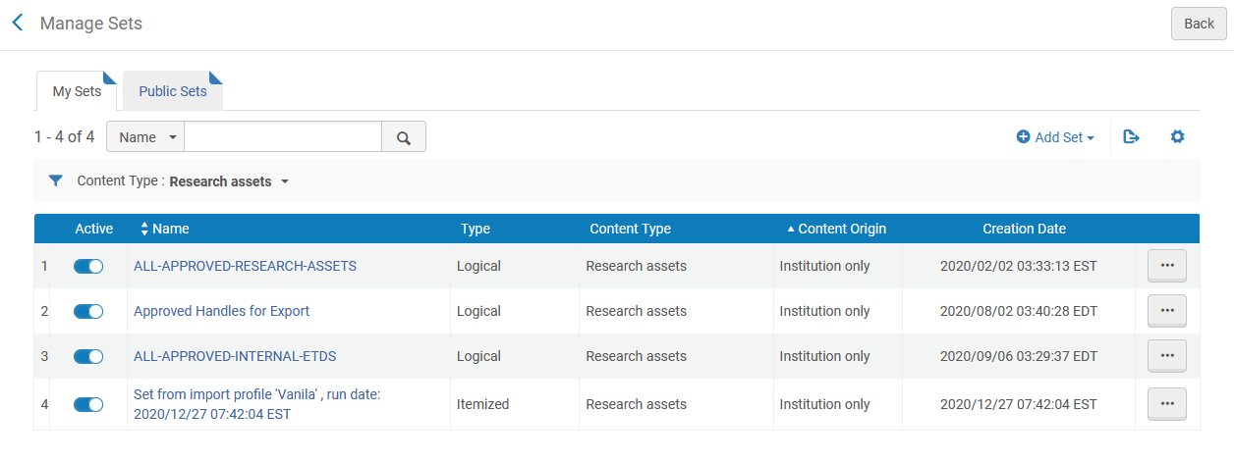Open row actions for the Vanila import set
Screen dimensions: 1234x463
pyautogui.click(x=1167, y=404)
